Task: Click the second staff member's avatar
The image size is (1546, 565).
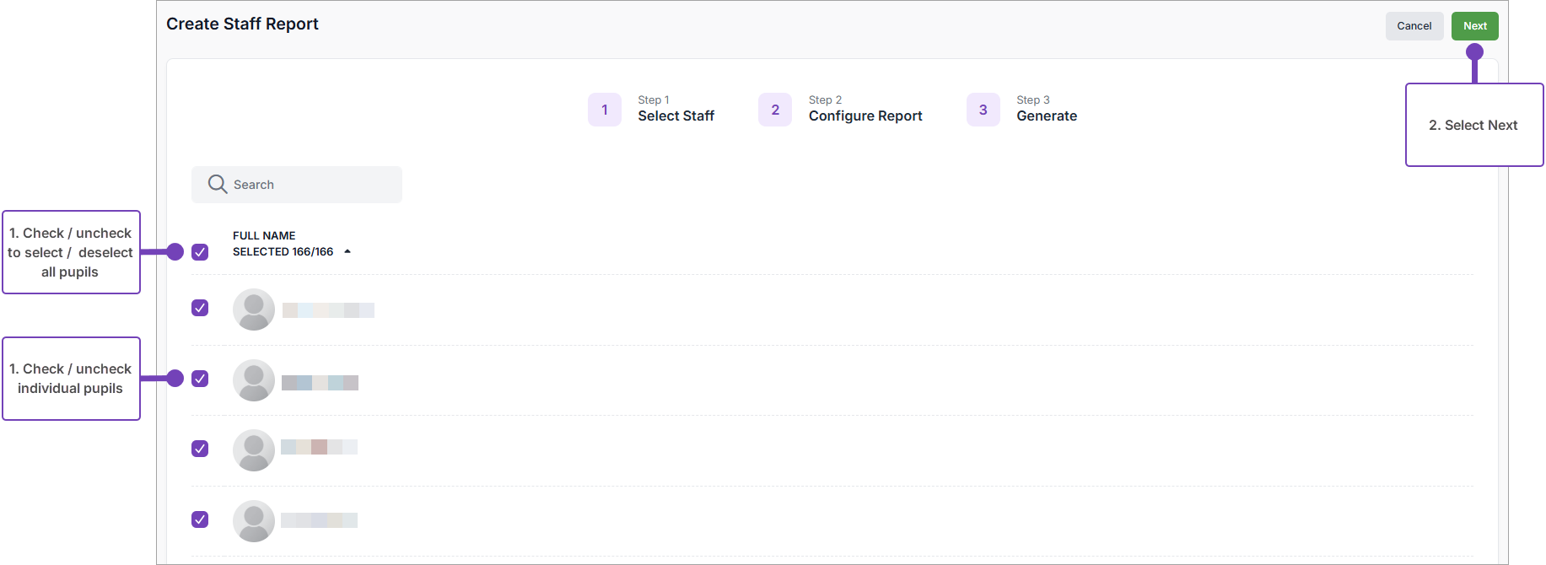Action: click(x=254, y=380)
